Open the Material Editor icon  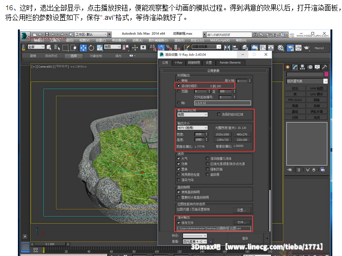pos(281,47)
